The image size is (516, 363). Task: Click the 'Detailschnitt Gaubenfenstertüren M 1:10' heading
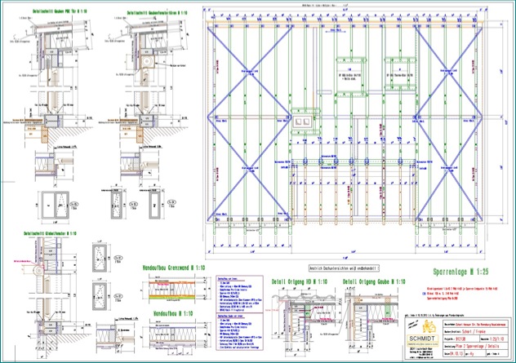158,13
